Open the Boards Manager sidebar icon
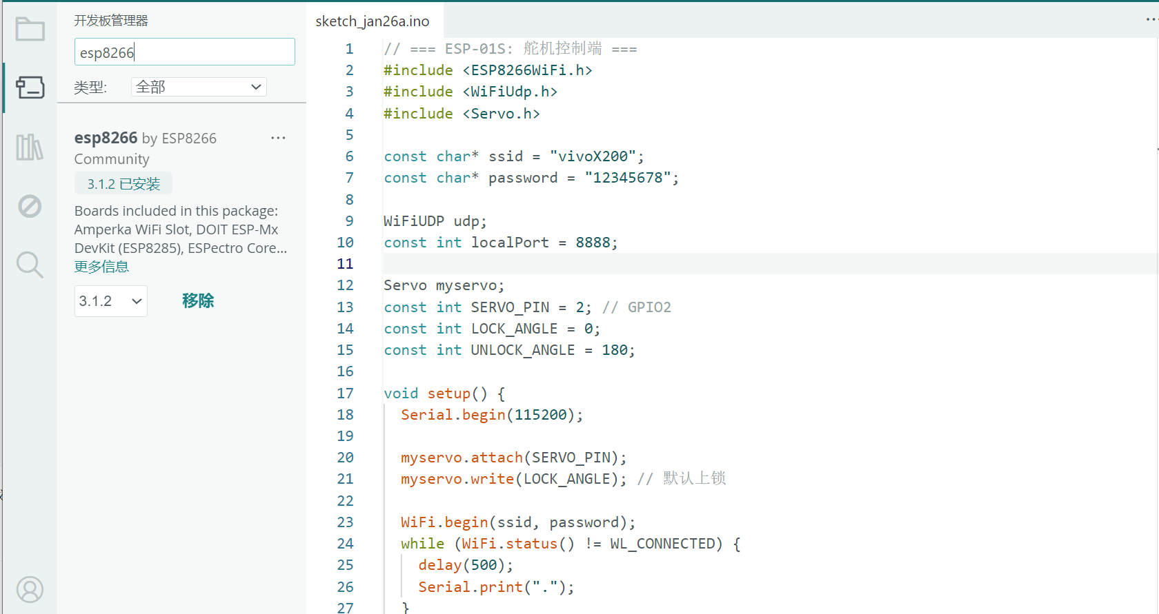This screenshot has height=614, width=1159. point(30,88)
